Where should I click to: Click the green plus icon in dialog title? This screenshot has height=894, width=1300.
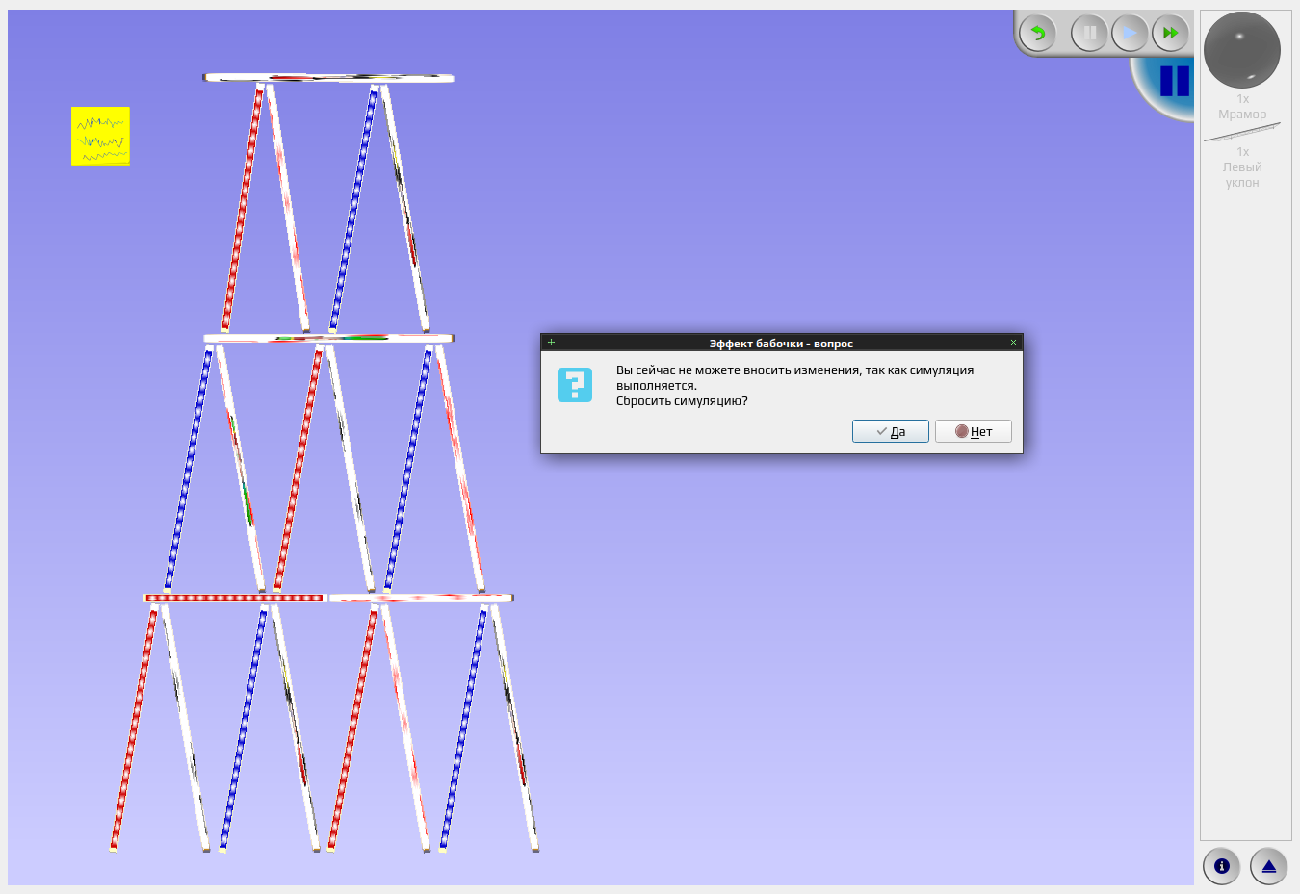coord(551,343)
